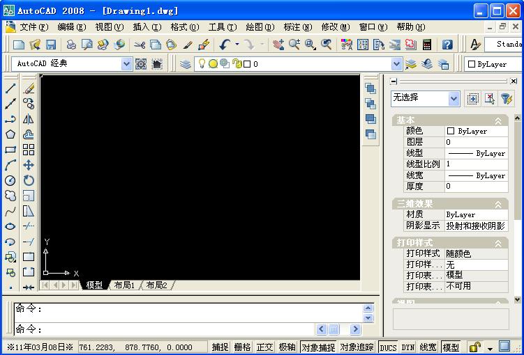The width and height of the screenshot is (524, 355).
Task: Click the toolbar lock icon in status bar
Action: point(474,347)
